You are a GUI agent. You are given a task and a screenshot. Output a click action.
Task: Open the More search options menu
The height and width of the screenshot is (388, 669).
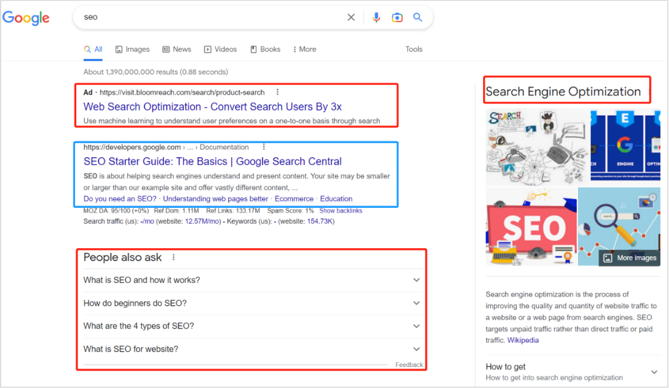(x=305, y=50)
